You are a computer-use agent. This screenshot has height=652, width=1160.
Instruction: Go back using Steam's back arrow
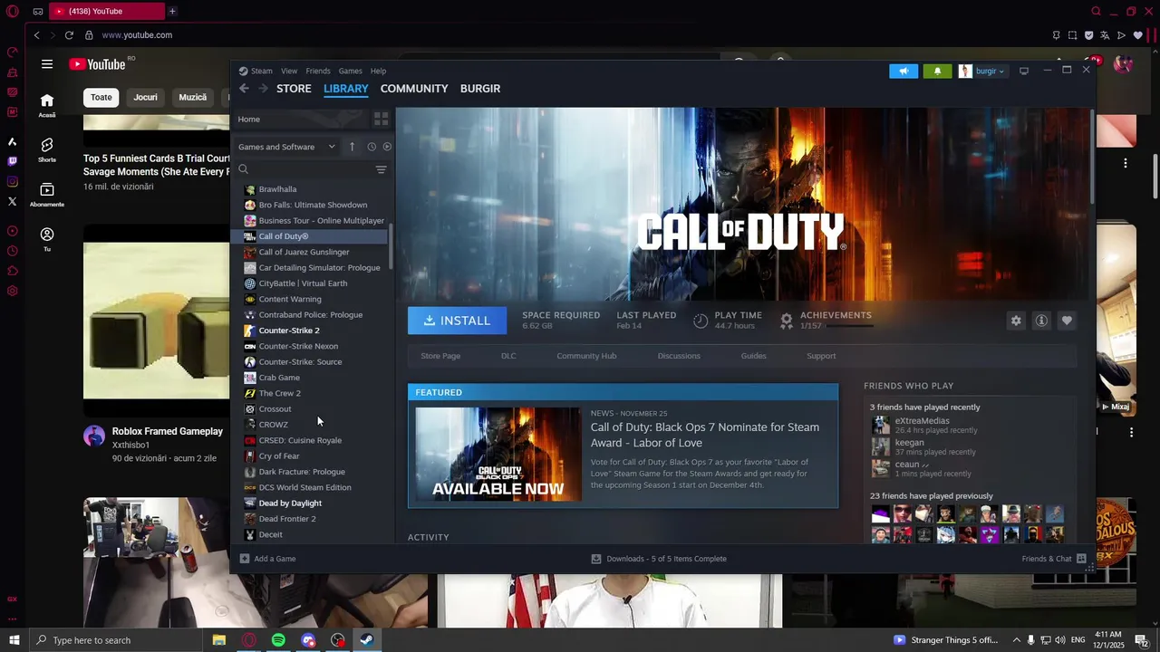[x=244, y=88]
